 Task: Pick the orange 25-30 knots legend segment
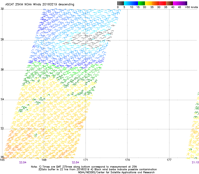pos(155,3)
